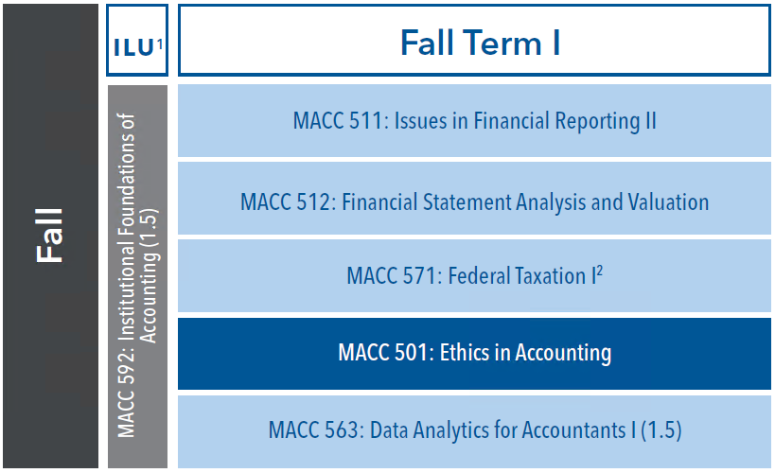Click the Fall Term I header

474,40
